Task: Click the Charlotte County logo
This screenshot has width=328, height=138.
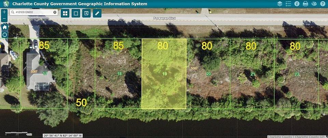Action: coord(6,4)
